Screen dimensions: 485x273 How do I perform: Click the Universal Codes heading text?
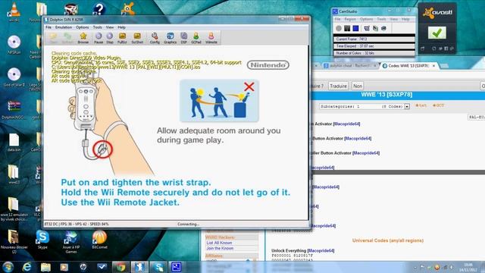pyautogui.click(x=387, y=240)
